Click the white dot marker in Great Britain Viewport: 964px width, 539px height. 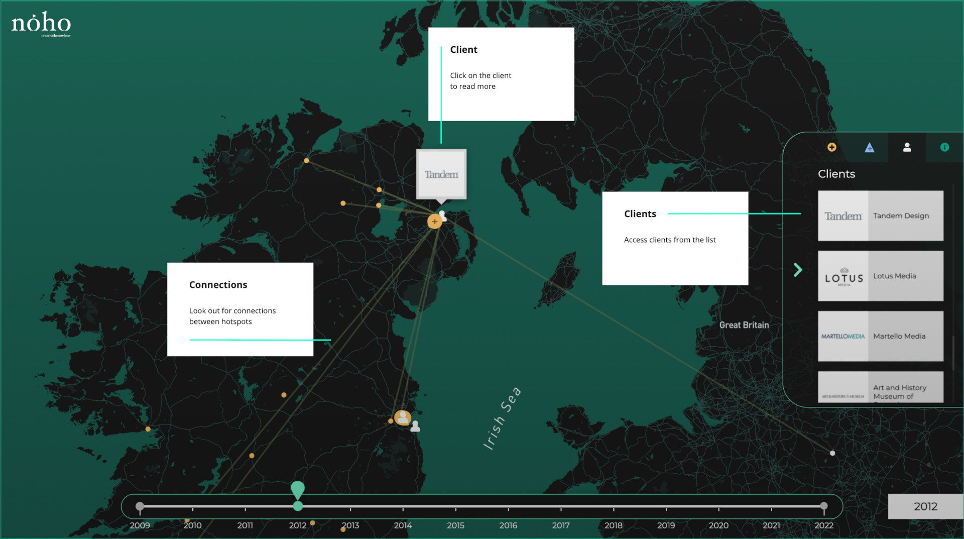pyautogui.click(x=832, y=453)
